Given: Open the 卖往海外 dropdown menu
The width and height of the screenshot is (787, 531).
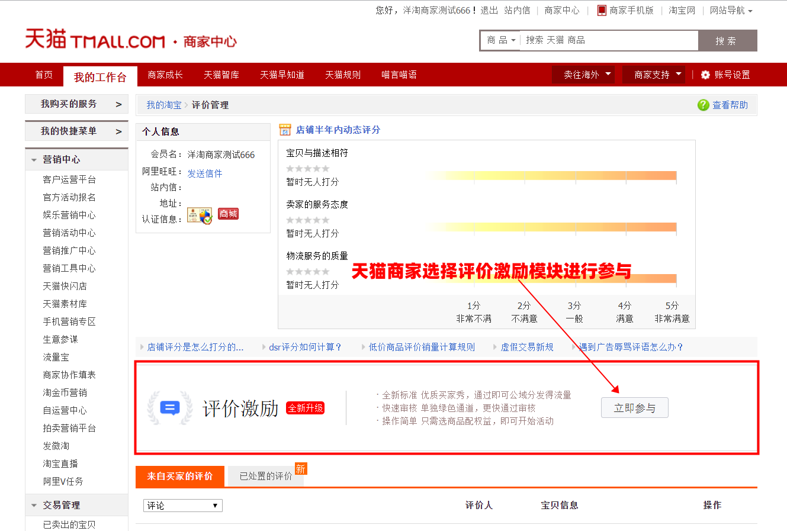Looking at the screenshot, I should pyautogui.click(x=583, y=75).
